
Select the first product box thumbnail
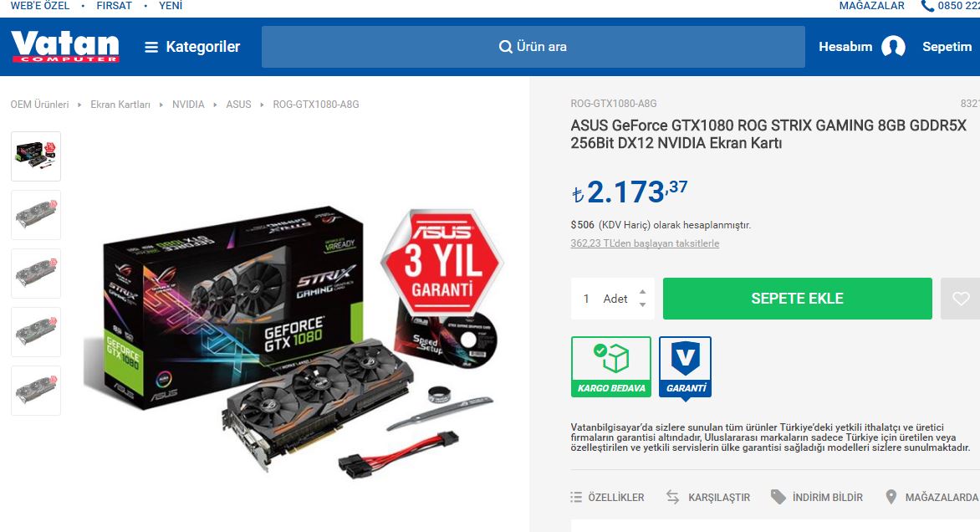(x=36, y=156)
